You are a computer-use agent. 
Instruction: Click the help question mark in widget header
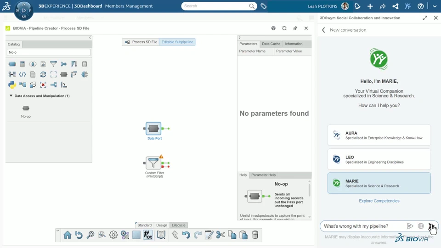273,28
